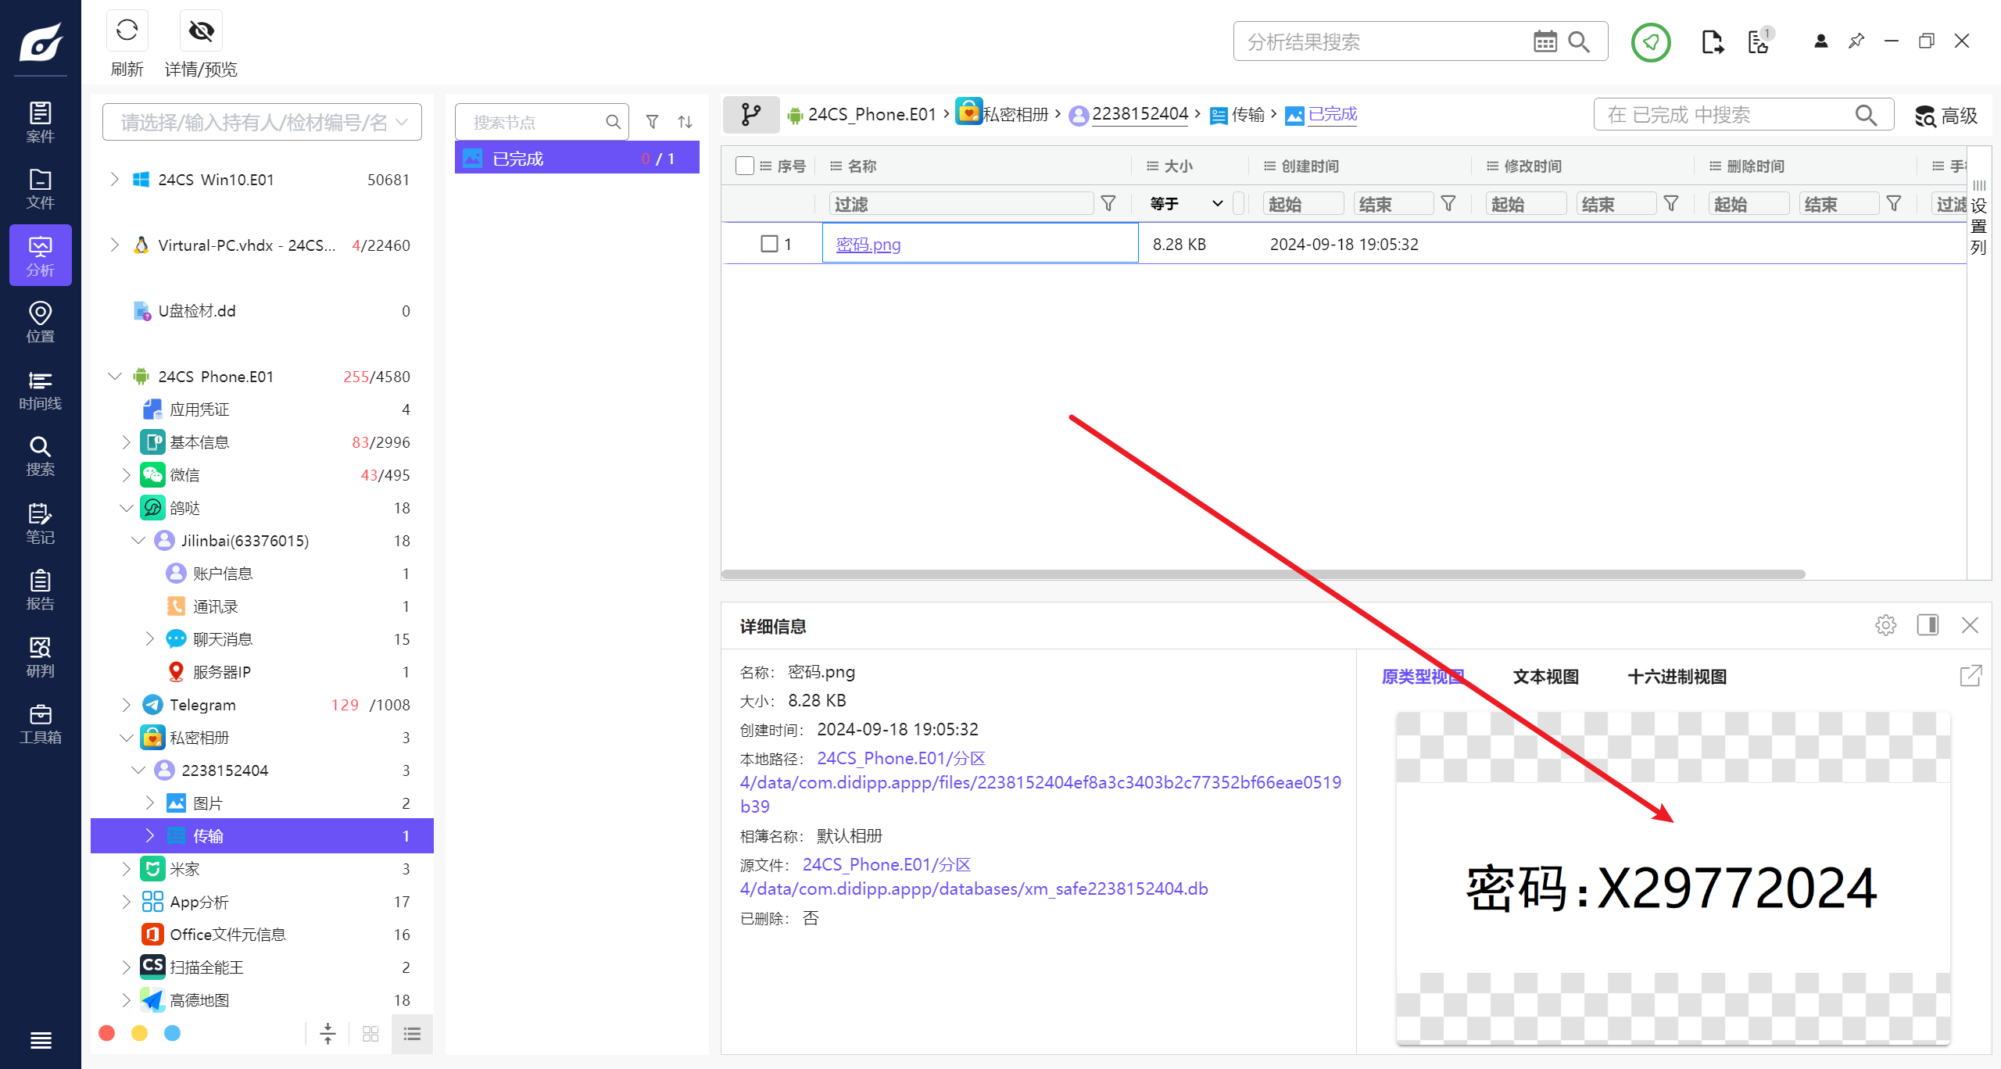Viewport: 2001px width, 1069px height.
Task: Click the red color tag dot
Action: (107, 1034)
